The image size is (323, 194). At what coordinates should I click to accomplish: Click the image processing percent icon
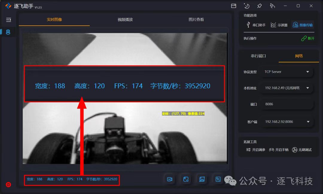tap(218, 179)
